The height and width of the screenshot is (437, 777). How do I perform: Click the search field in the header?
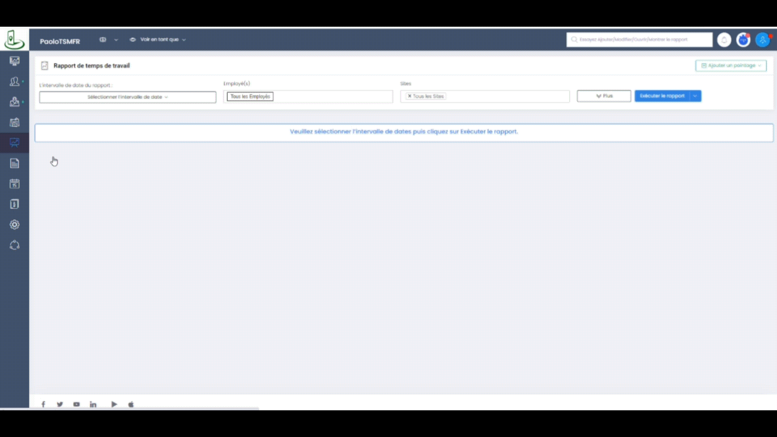coord(639,40)
